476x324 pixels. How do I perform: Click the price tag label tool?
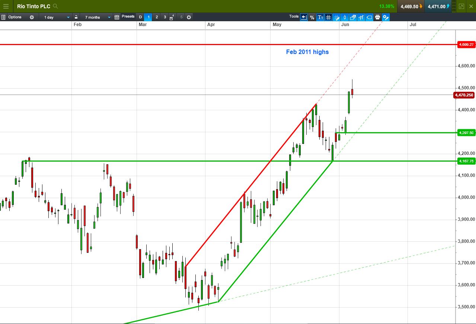pyautogui.click(x=369, y=17)
